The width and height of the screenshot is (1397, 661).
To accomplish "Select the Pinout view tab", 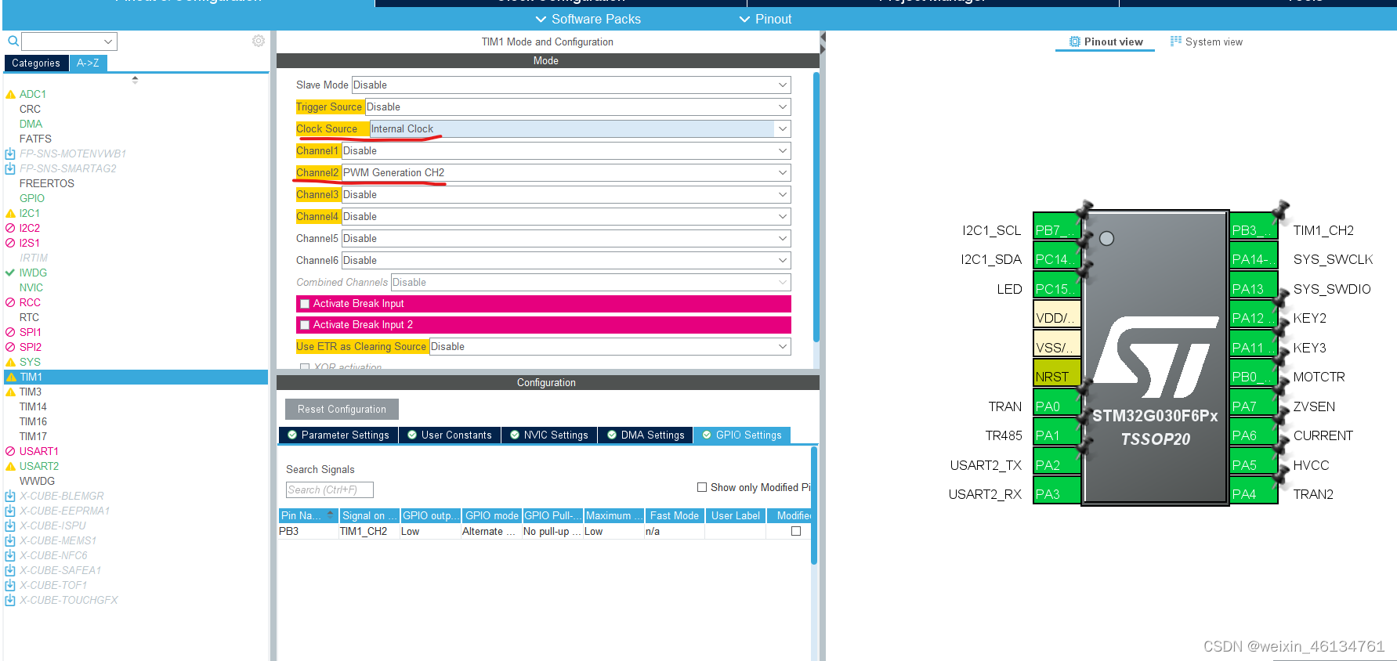I will point(1106,42).
